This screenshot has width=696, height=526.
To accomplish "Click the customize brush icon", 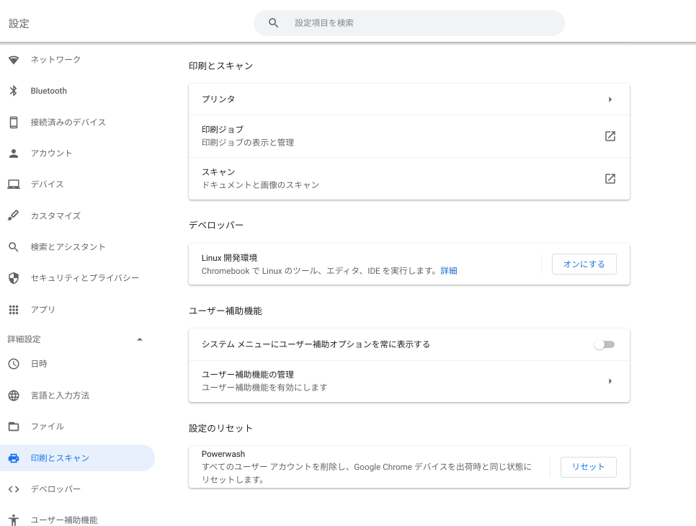I will pos(13,215).
